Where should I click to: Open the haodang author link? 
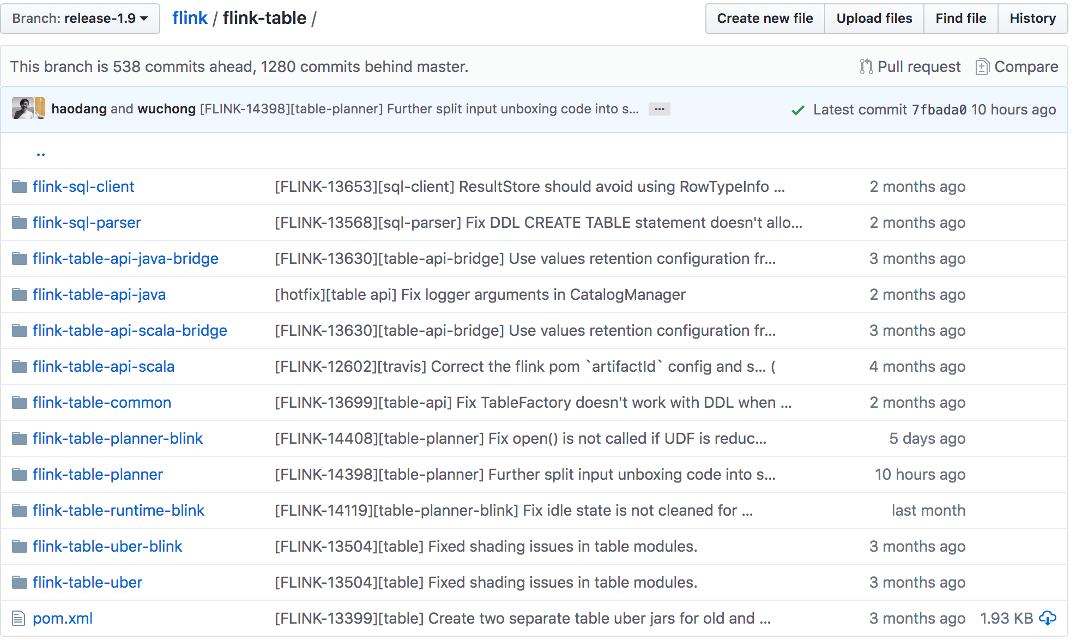click(x=79, y=109)
